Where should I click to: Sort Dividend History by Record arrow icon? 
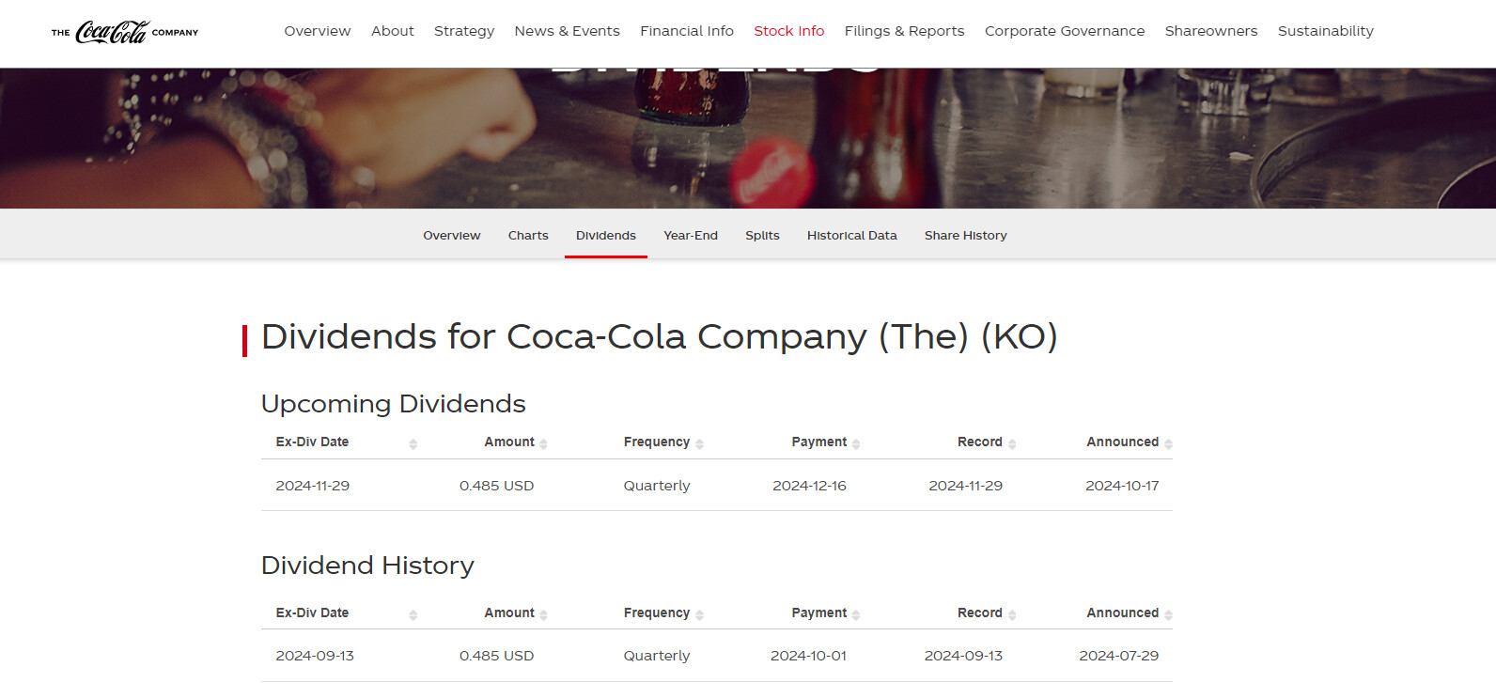(x=1012, y=614)
